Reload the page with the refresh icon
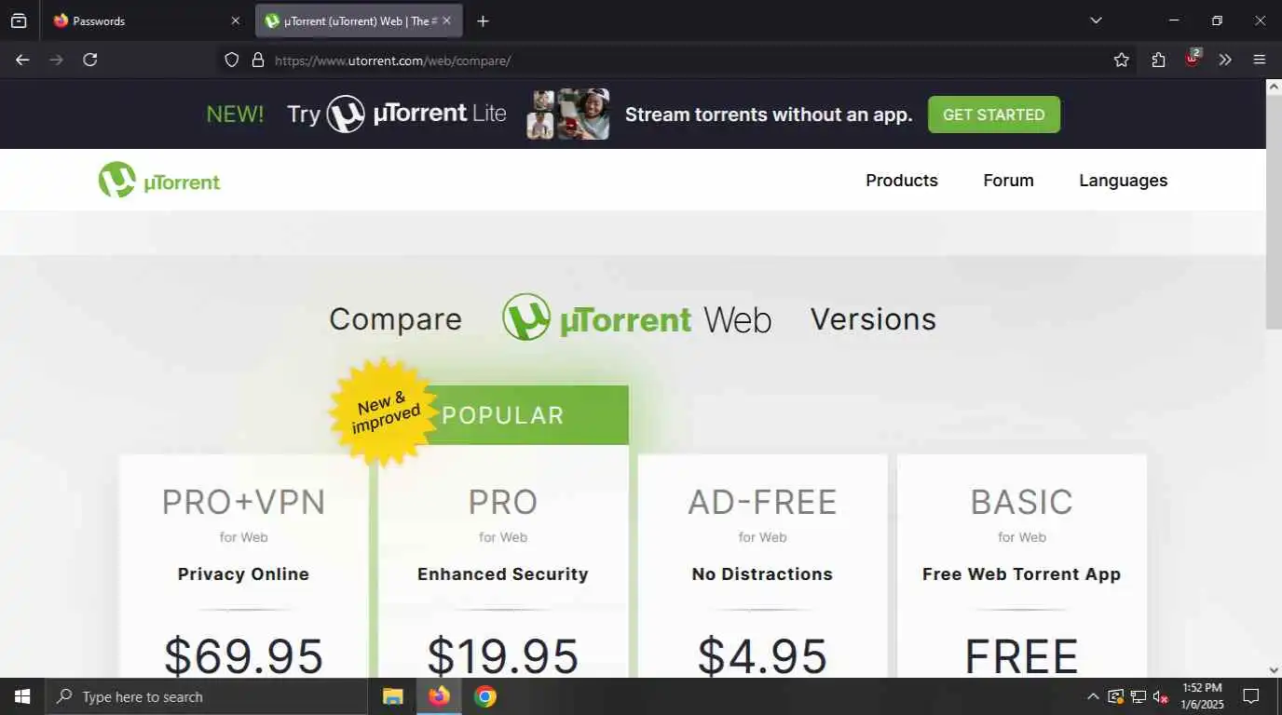Viewport: 1282px width, 715px height. (89, 60)
